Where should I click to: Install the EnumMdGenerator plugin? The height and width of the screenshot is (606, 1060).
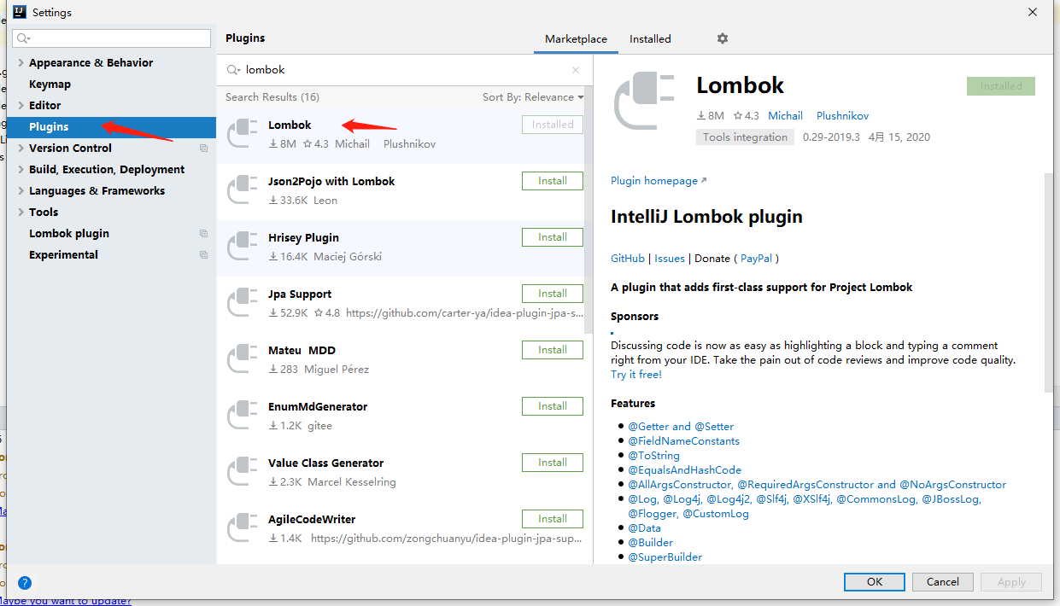tap(553, 406)
